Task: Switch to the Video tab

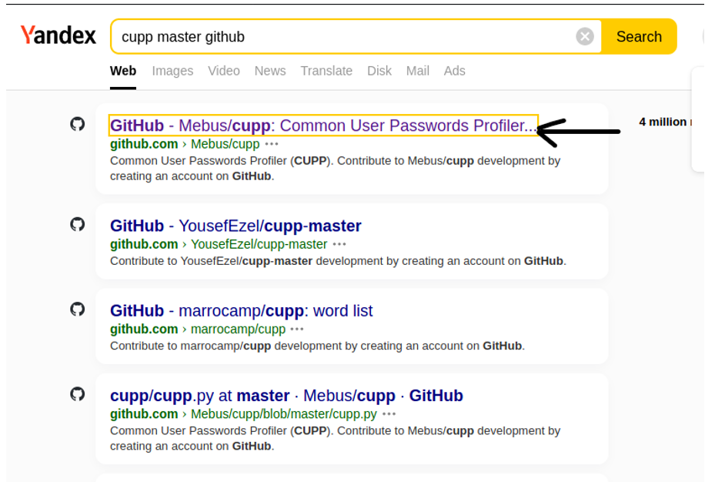Action: (x=224, y=71)
